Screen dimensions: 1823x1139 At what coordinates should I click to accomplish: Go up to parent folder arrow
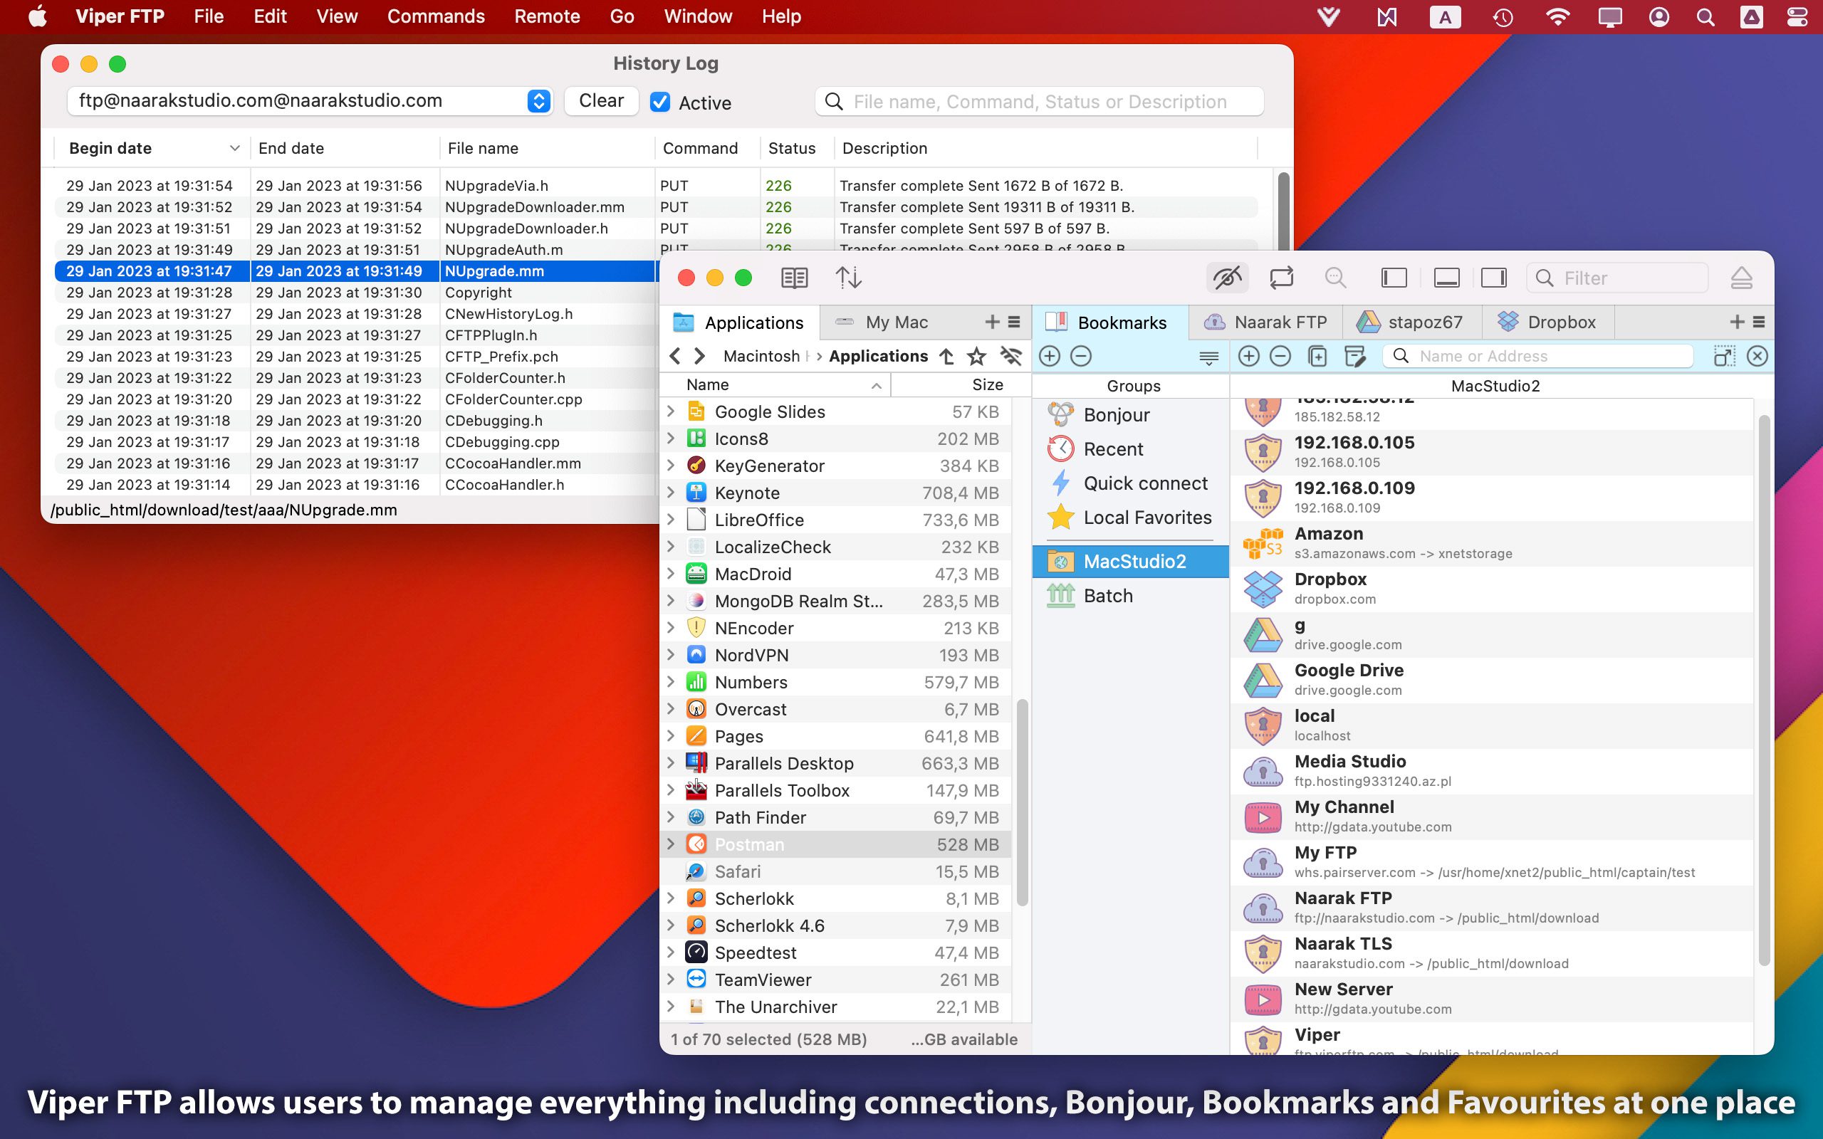click(x=946, y=357)
